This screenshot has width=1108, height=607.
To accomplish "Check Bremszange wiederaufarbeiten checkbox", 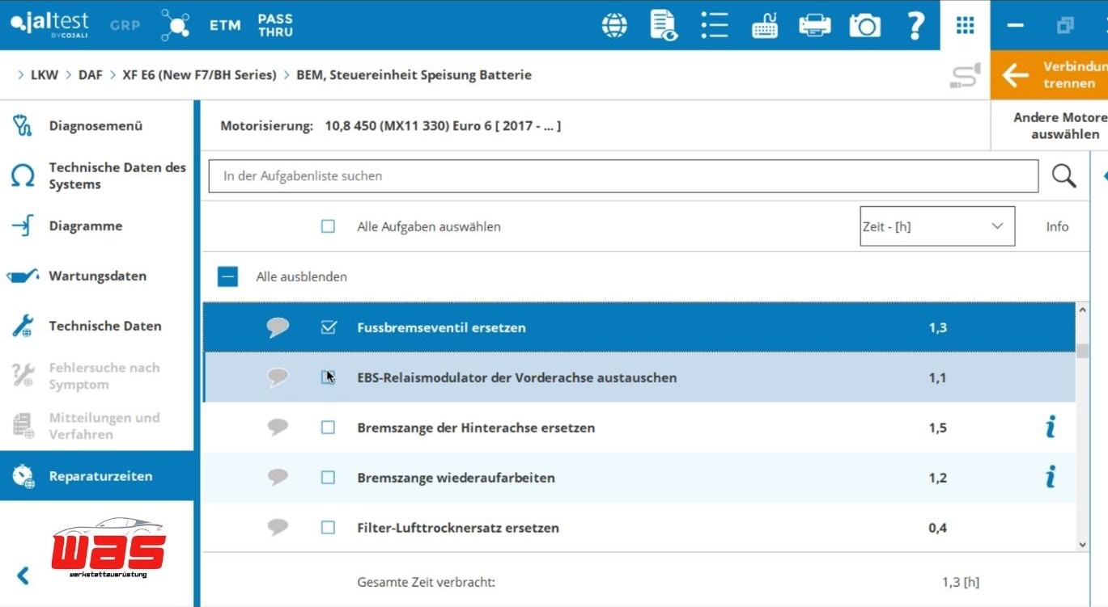I will click(328, 478).
